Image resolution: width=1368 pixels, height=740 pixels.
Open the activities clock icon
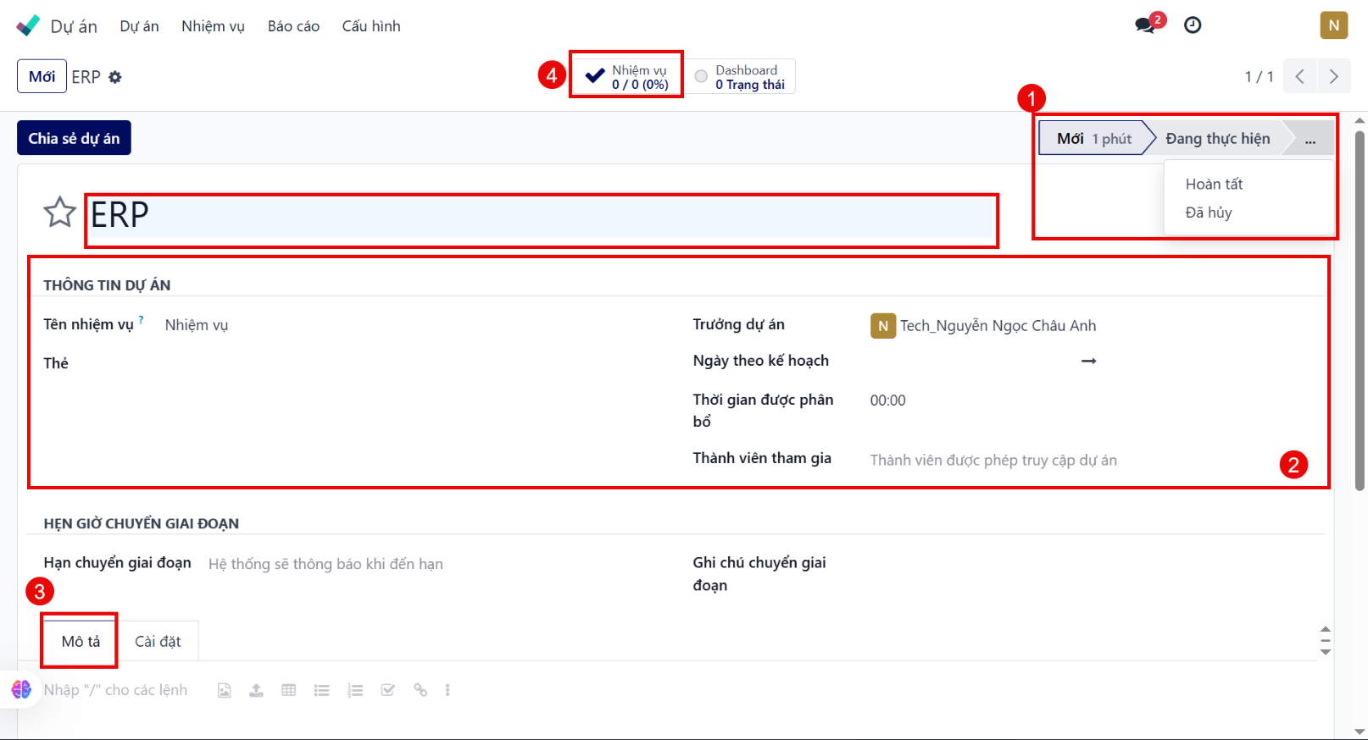tap(1193, 25)
